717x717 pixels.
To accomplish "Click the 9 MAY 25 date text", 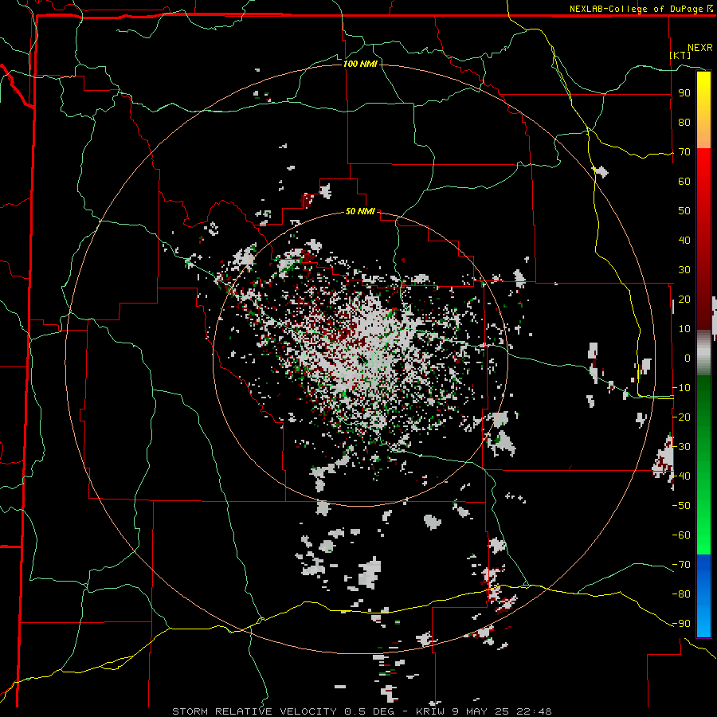I will click(480, 711).
